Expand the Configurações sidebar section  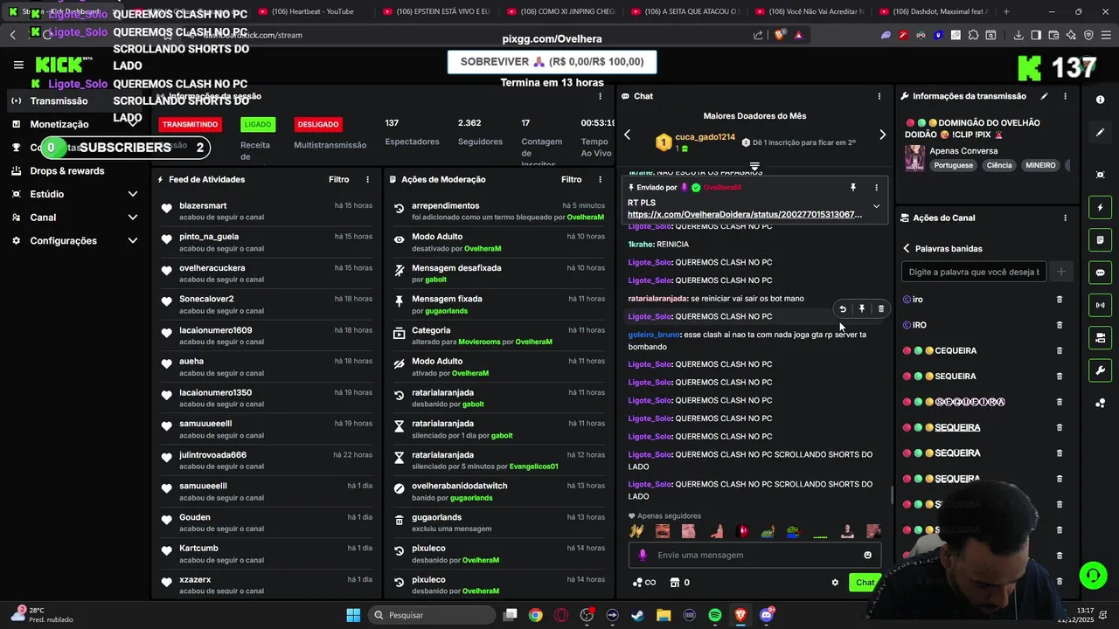(x=133, y=241)
